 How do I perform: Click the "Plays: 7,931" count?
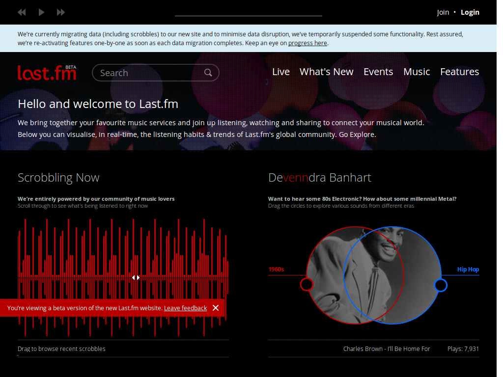pos(463,349)
